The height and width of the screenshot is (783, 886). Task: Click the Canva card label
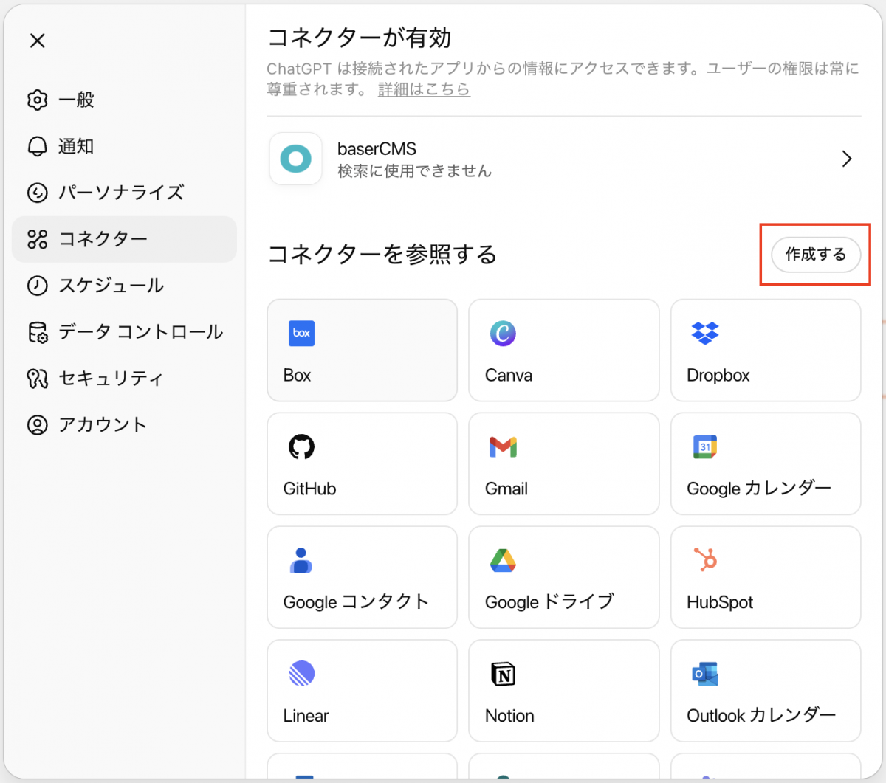tap(509, 375)
